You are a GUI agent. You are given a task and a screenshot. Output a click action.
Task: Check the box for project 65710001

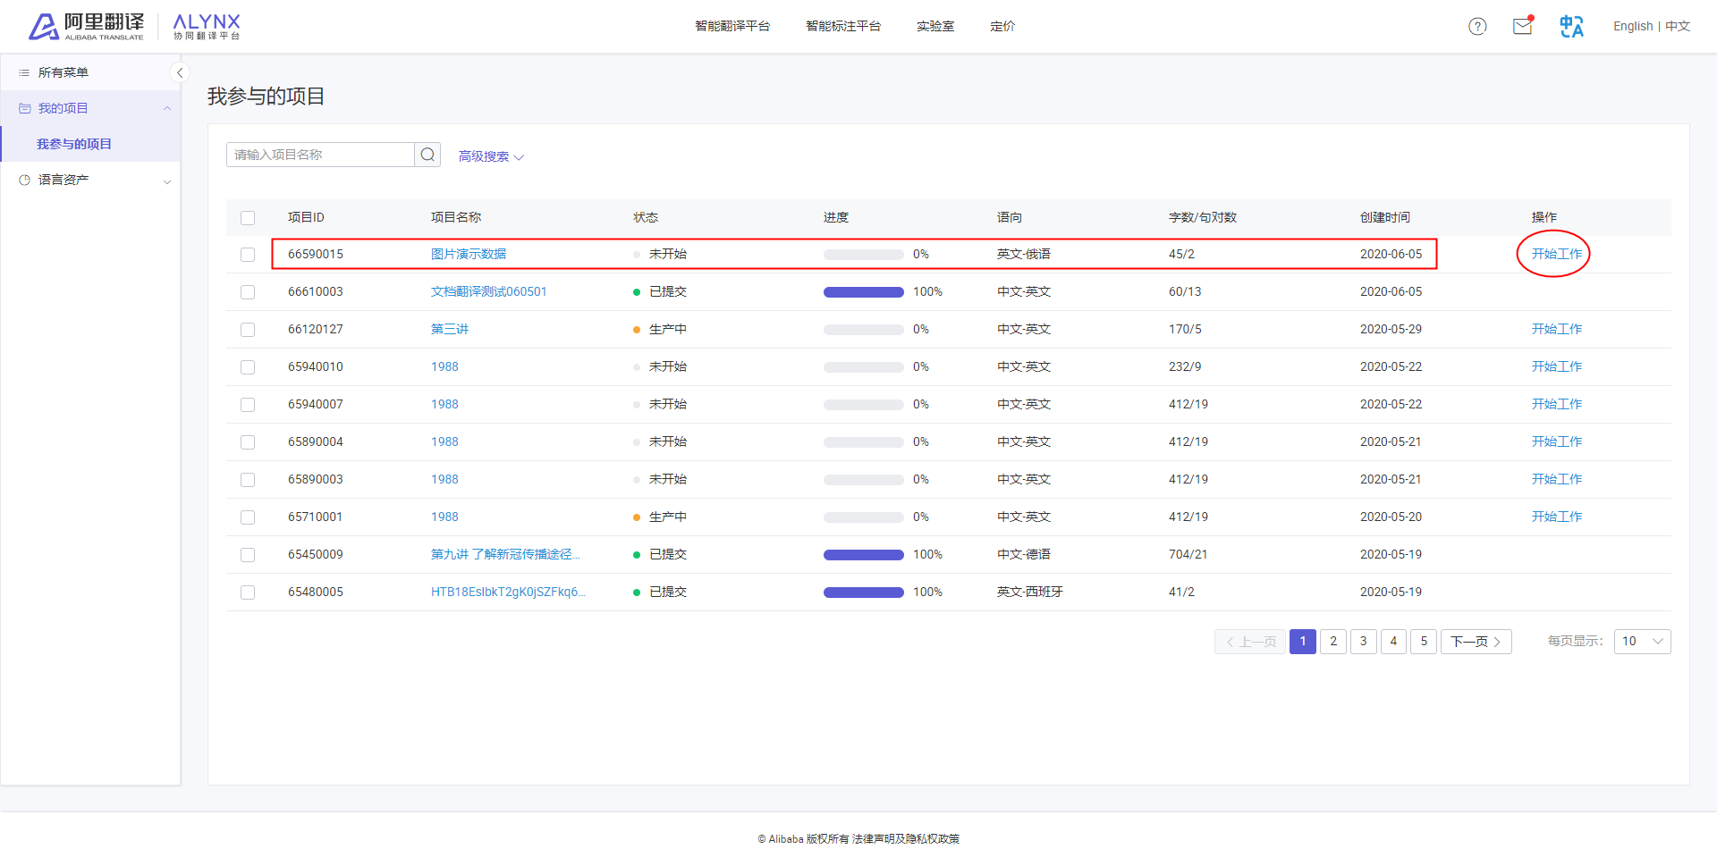248,517
